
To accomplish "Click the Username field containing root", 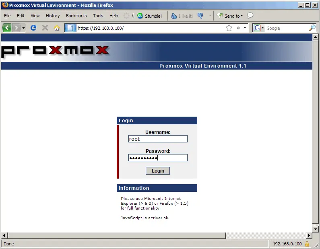I will tap(158, 139).
